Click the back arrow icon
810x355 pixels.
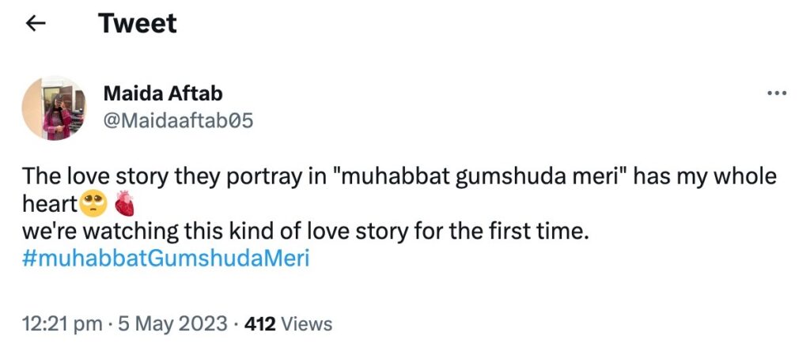36,24
